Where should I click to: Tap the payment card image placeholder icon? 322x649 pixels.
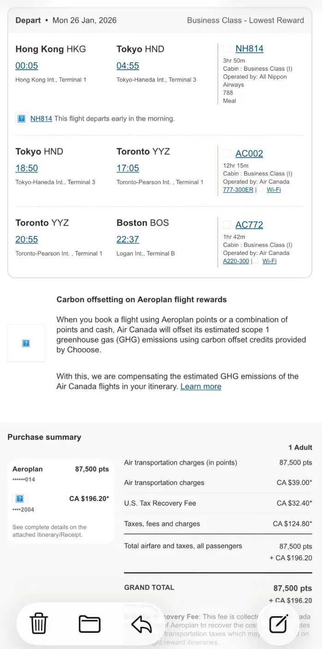pyautogui.click(x=20, y=498)
